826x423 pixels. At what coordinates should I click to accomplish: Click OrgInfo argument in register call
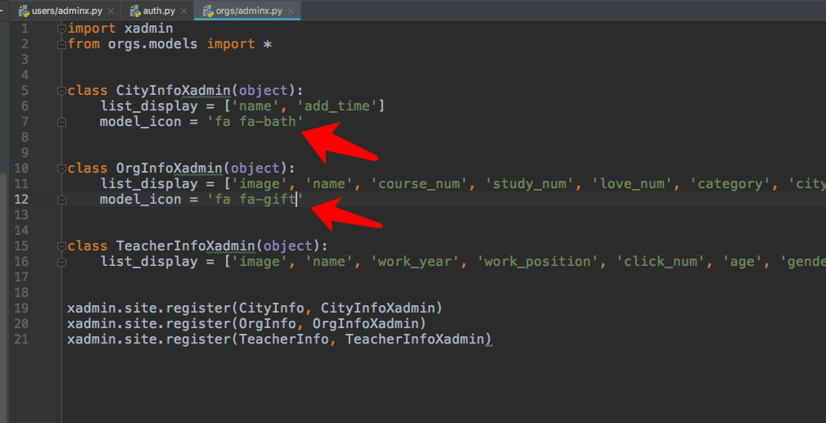click(268, 323)
